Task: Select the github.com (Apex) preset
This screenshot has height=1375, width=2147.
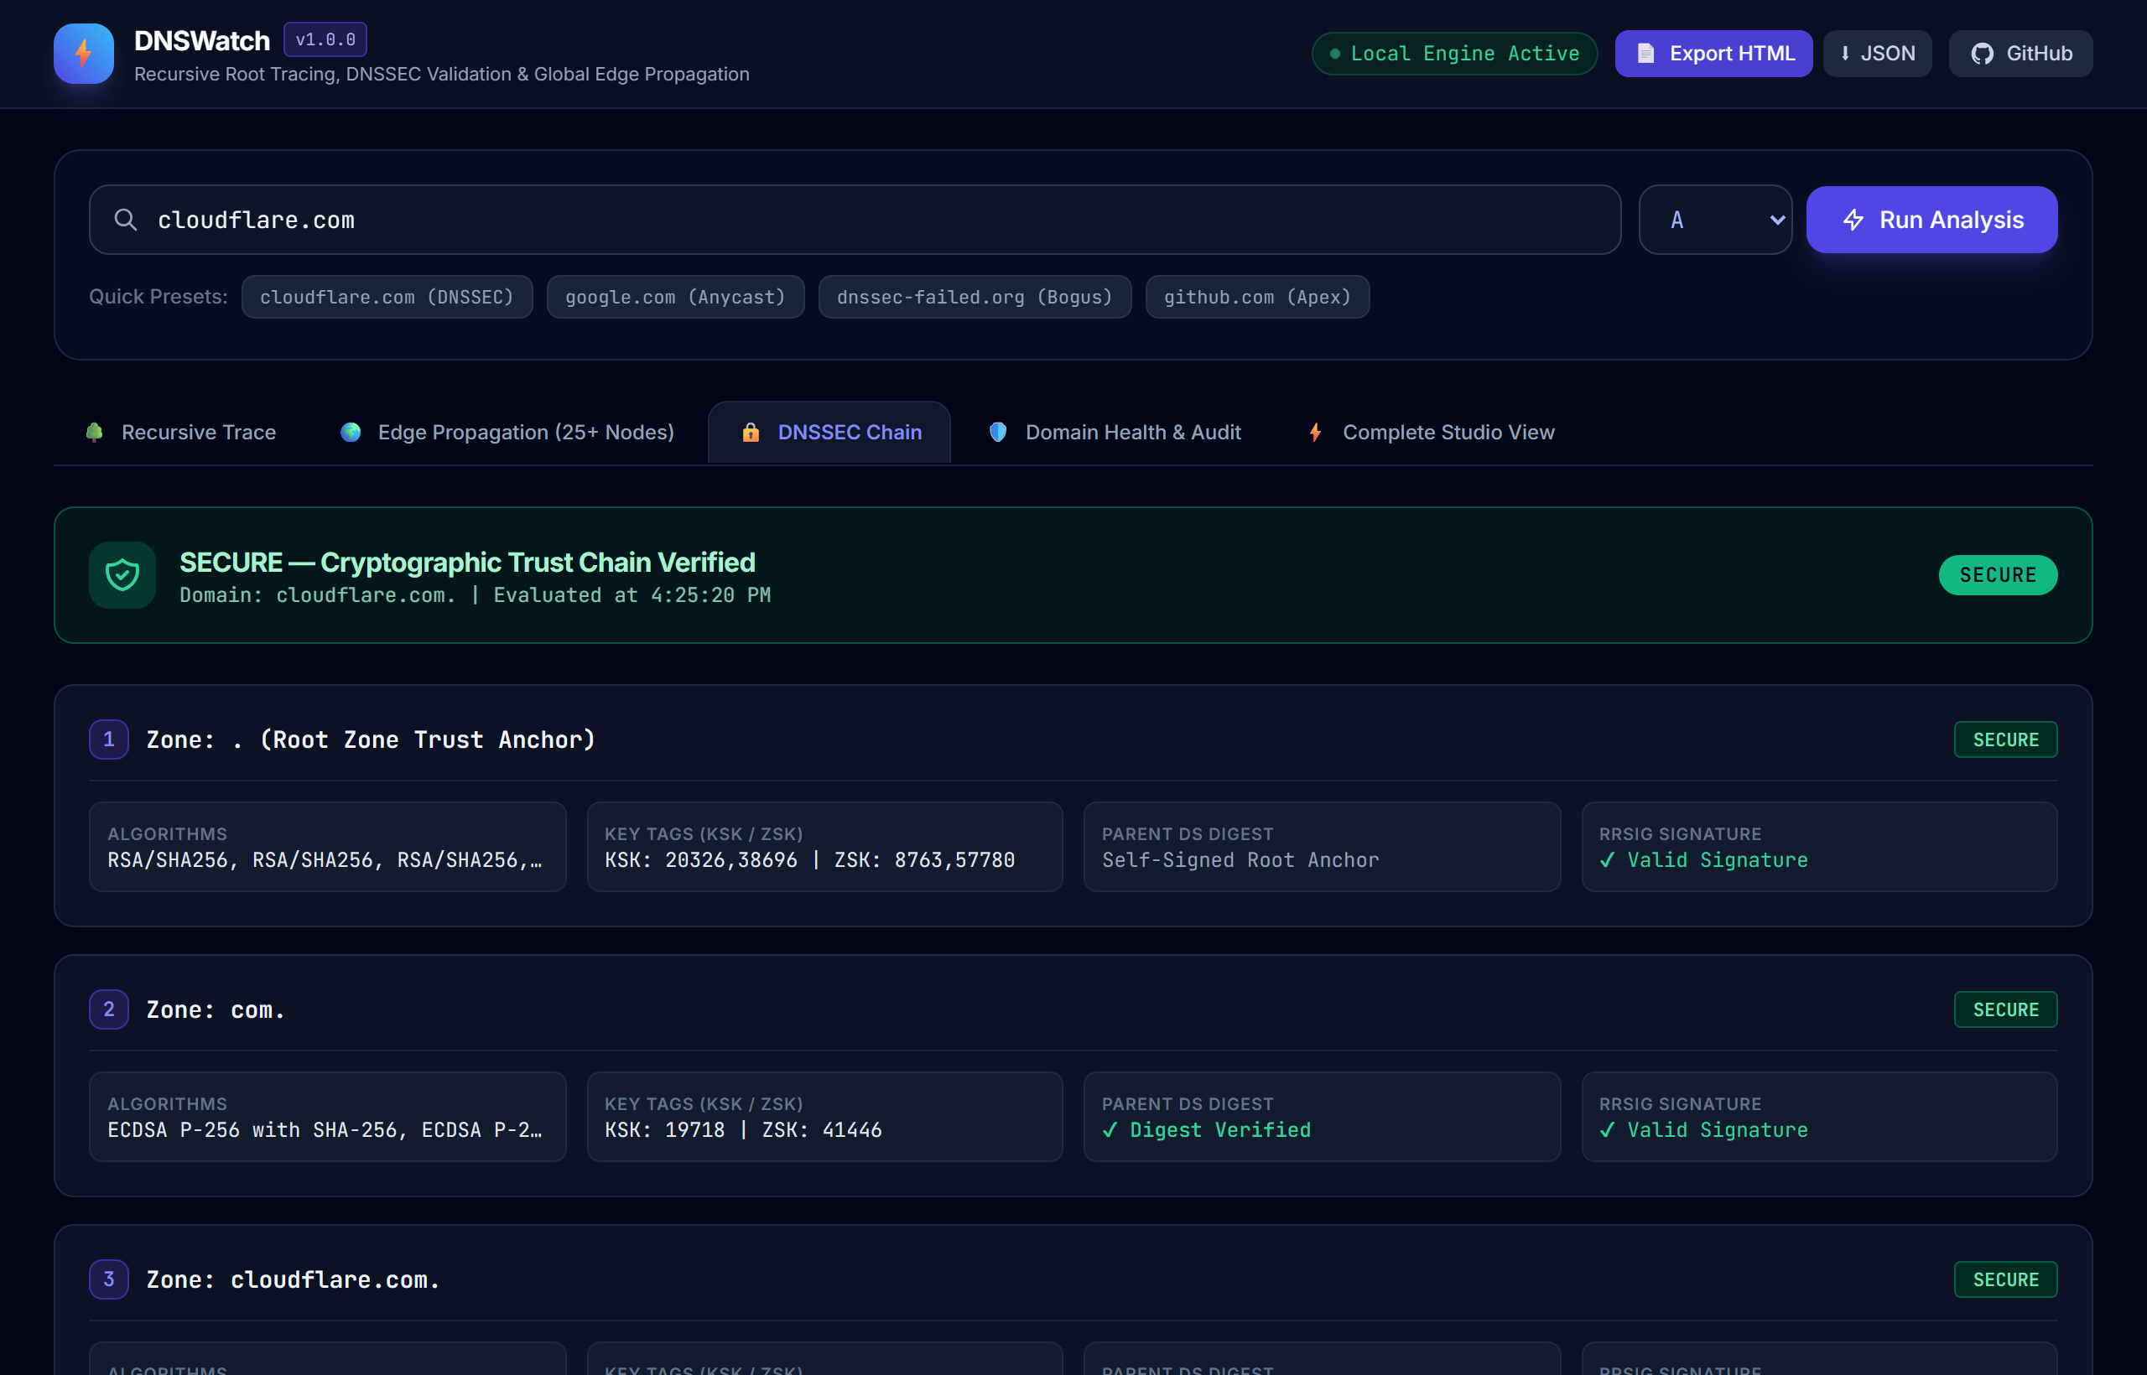Action: pos(1257,297)
